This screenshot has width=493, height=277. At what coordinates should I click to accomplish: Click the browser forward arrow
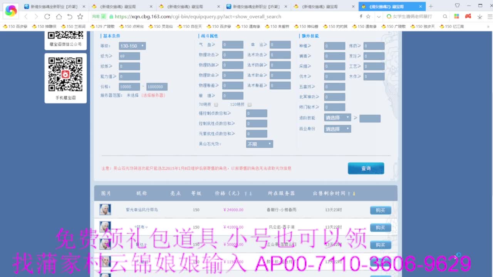36,17
